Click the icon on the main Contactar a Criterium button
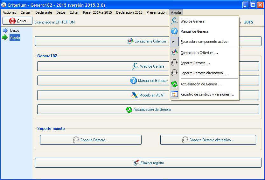 130,41
